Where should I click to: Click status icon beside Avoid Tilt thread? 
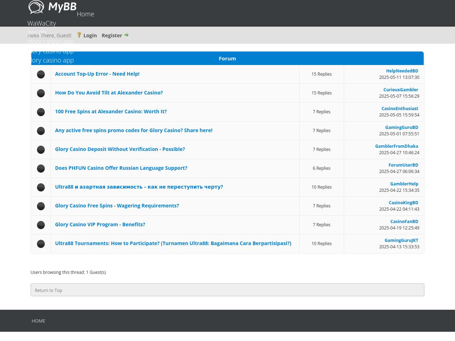pos(41,93)
